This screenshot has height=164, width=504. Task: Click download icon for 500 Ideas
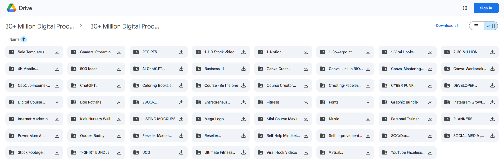(119, 69)
